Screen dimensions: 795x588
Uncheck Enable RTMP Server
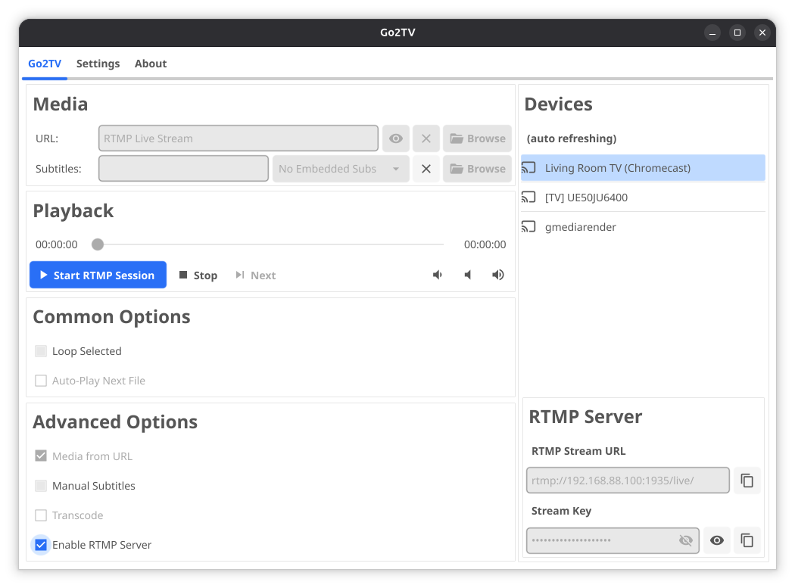point(41,545)
